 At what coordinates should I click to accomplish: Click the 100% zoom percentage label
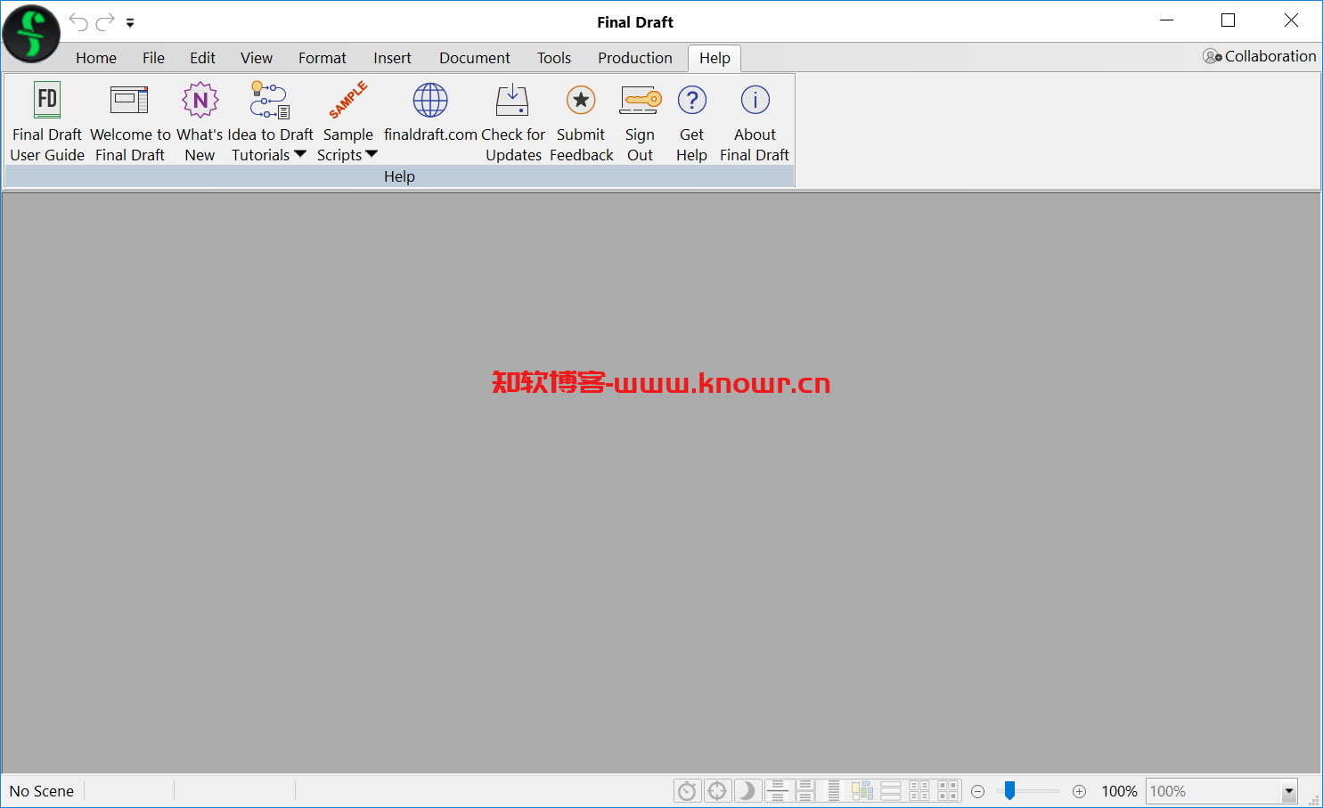[x=1119, y=791]
